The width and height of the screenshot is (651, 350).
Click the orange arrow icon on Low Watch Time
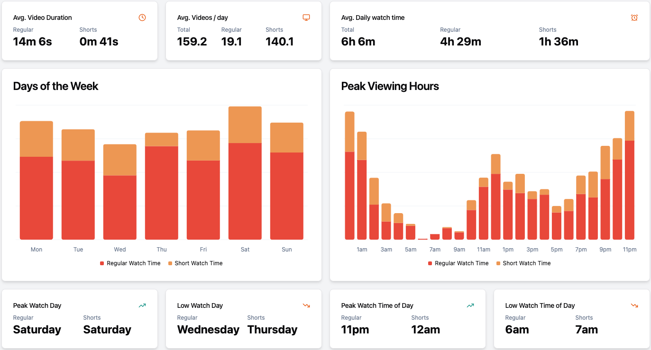coord(634,305)
